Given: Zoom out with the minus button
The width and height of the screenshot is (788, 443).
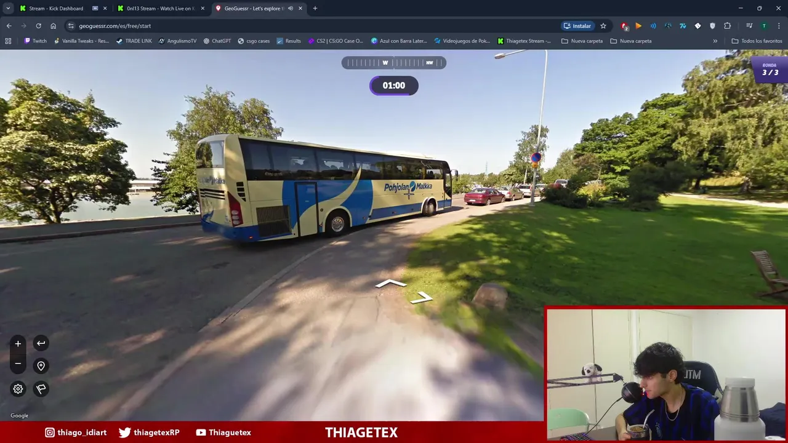Looking at the screenshot, I should tap(18, 364).
